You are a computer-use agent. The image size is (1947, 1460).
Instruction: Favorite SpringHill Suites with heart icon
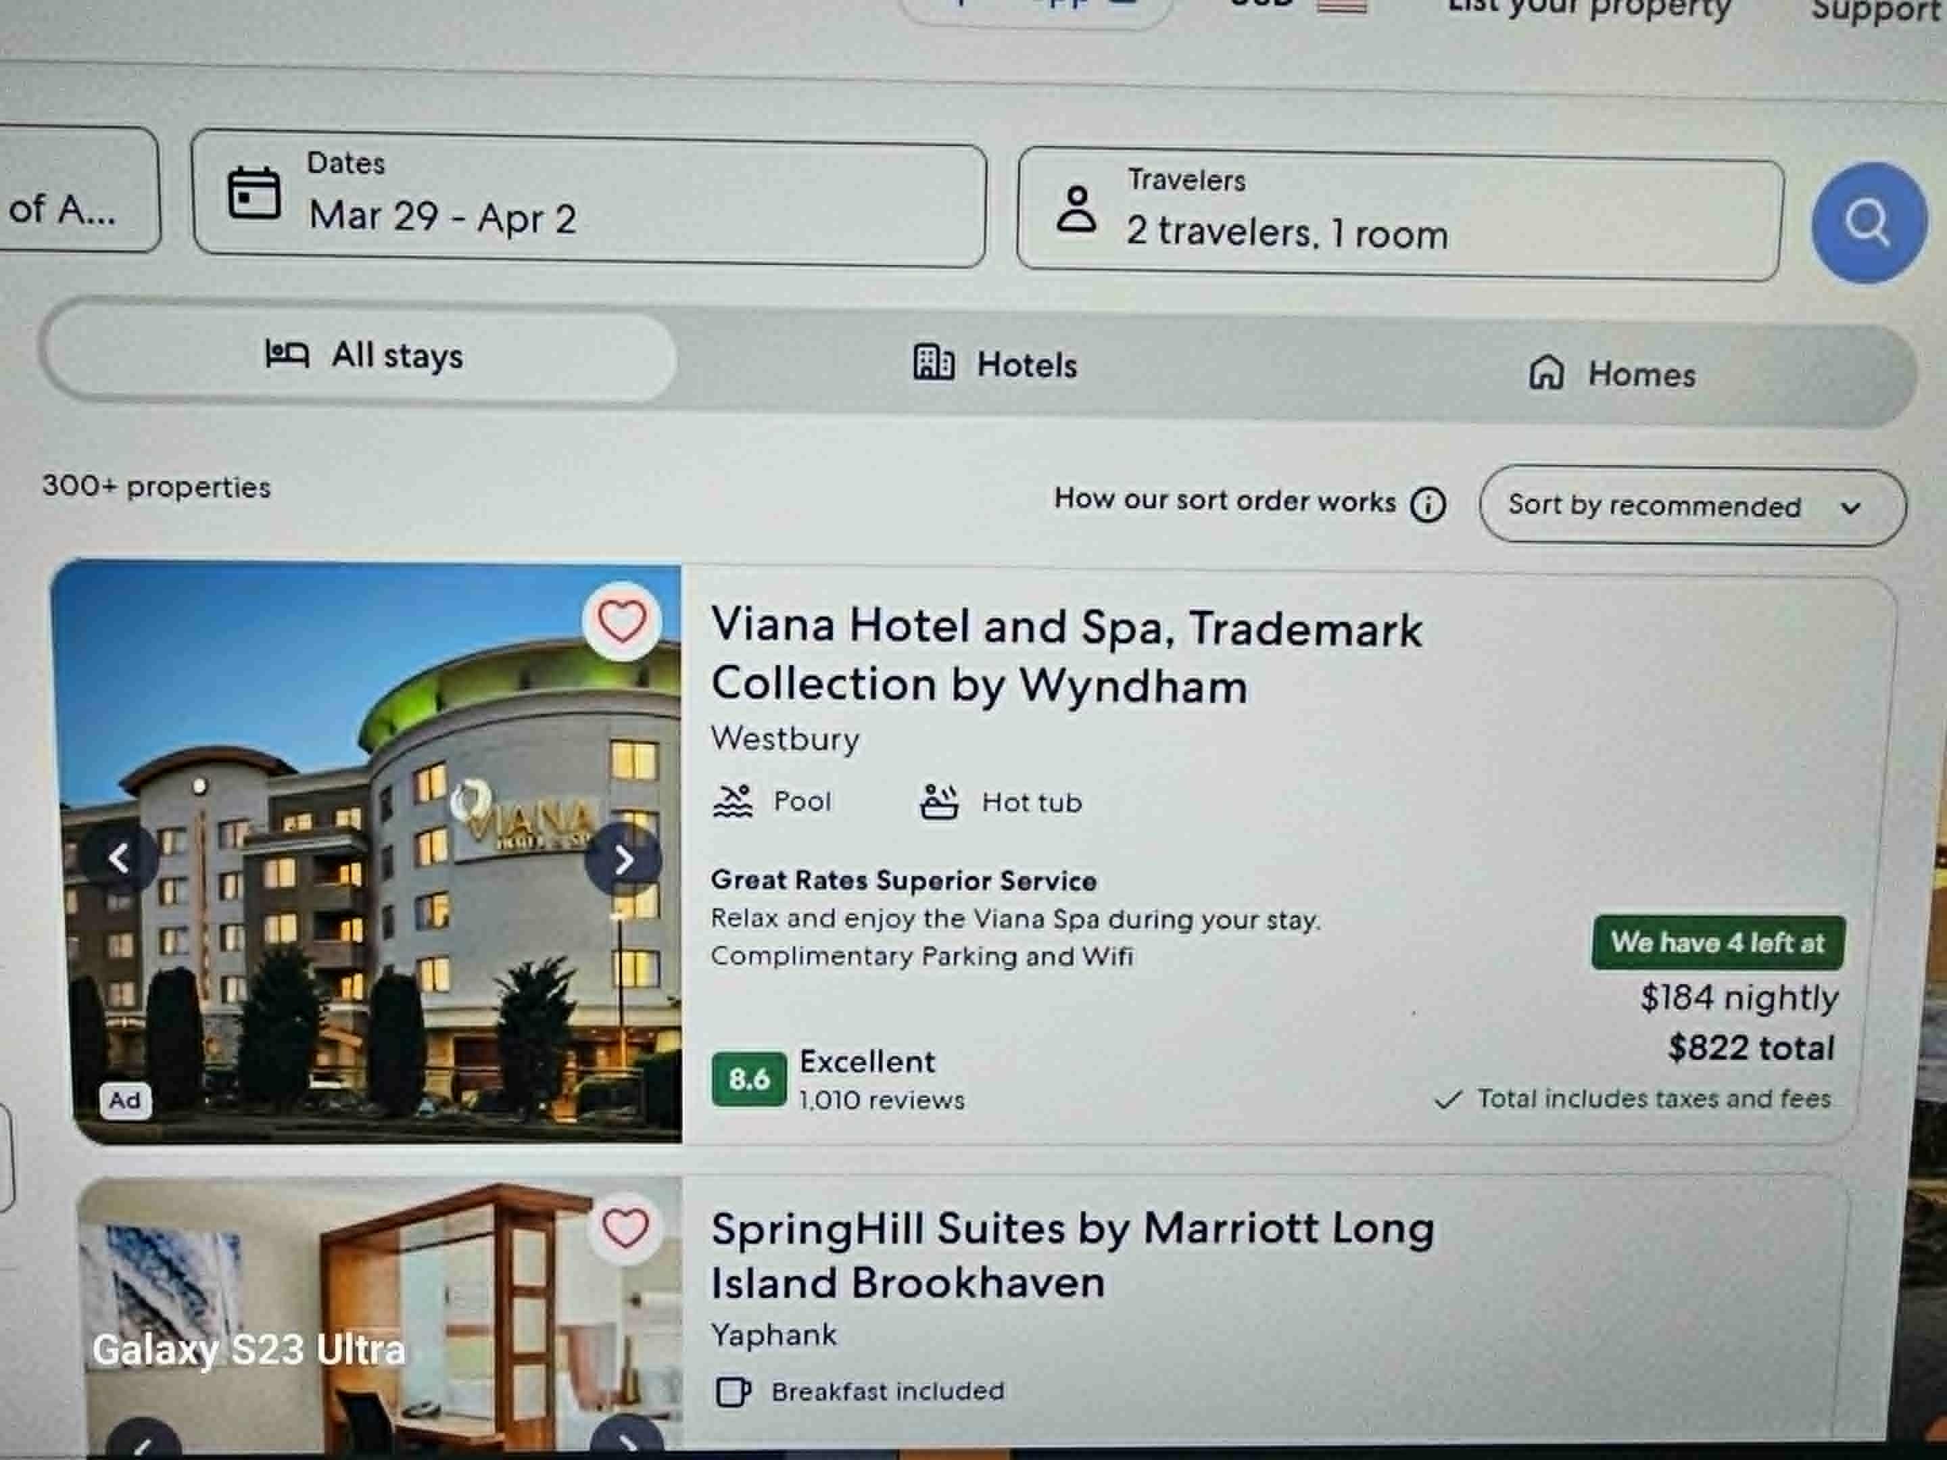click(625, 1227)
